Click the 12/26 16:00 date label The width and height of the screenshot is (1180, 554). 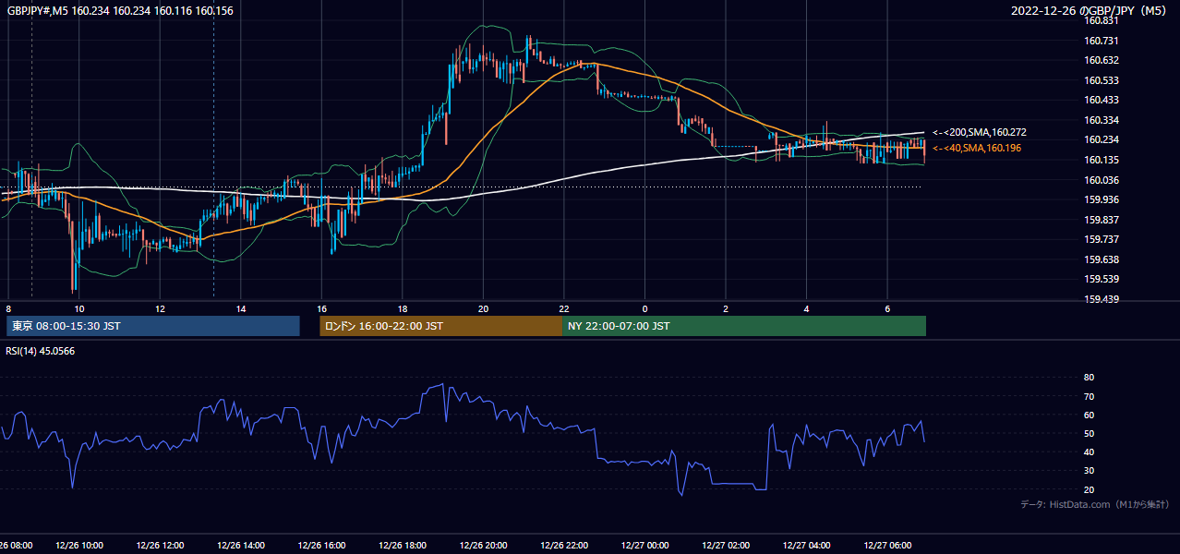point(321,545)
